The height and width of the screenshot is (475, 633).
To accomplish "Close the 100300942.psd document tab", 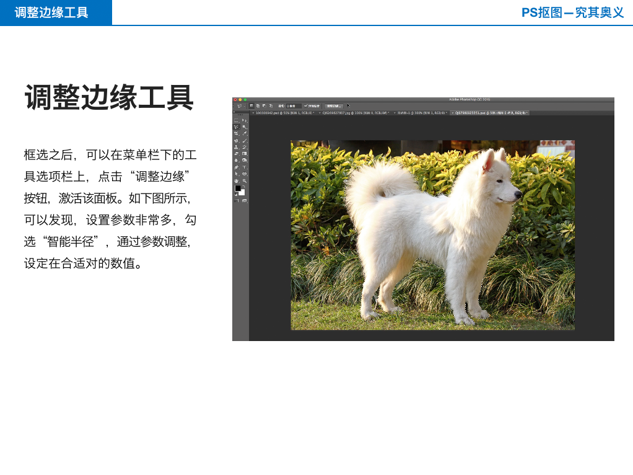I will click(x=253, y=113).
